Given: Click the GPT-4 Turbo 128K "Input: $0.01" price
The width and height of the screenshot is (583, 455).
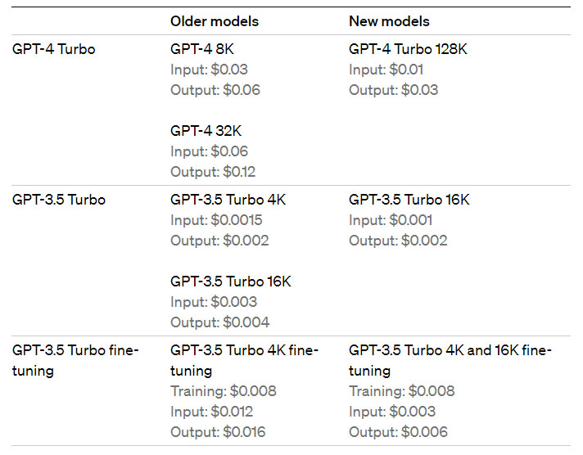Looking at the screenshot, I should tap(387, 70).
